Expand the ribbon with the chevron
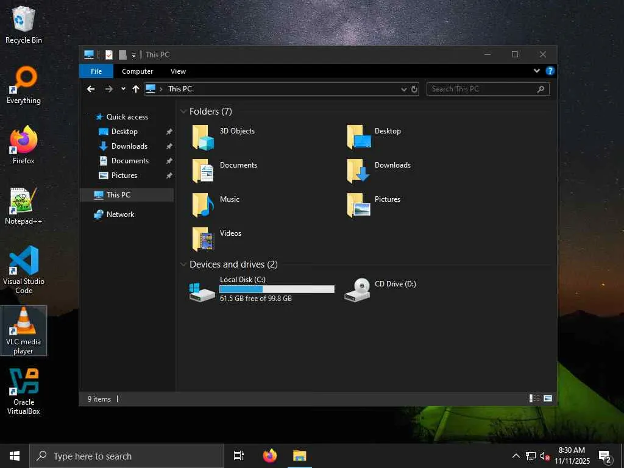Image resolution: width=624 pixels, height=468 pixels. (537, 71)
